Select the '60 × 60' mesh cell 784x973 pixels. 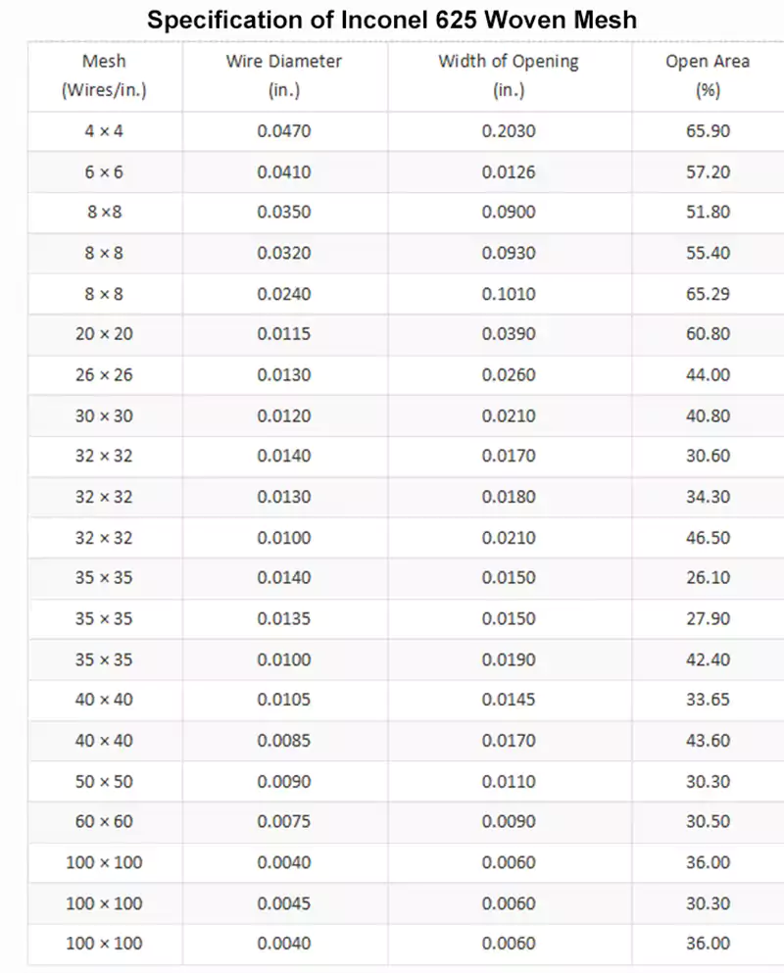[x=104, y=821]
